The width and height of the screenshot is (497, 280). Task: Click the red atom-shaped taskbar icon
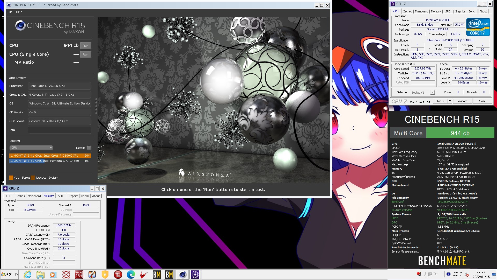pos(66,275)
